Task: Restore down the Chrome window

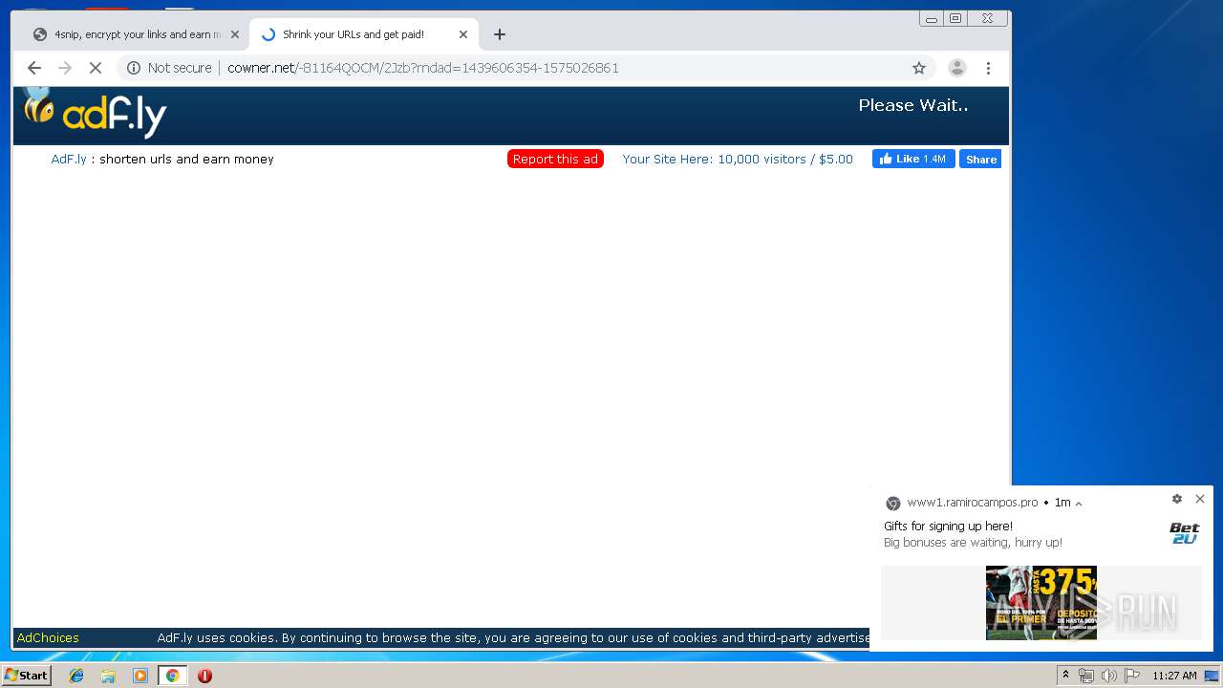Action: (x=955, y=18)
